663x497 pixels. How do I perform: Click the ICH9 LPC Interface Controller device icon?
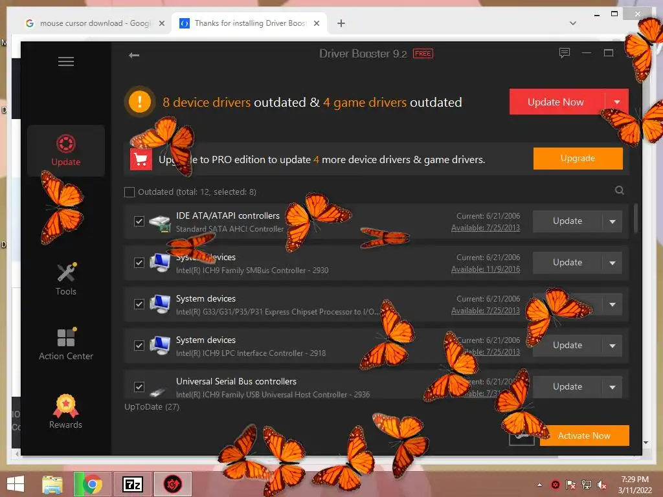[x=160, y=346]
